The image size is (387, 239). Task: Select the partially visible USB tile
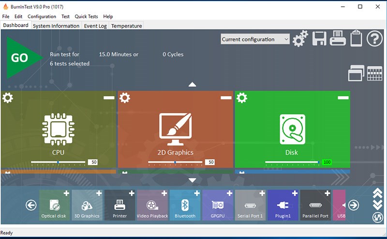coord(339,205)
